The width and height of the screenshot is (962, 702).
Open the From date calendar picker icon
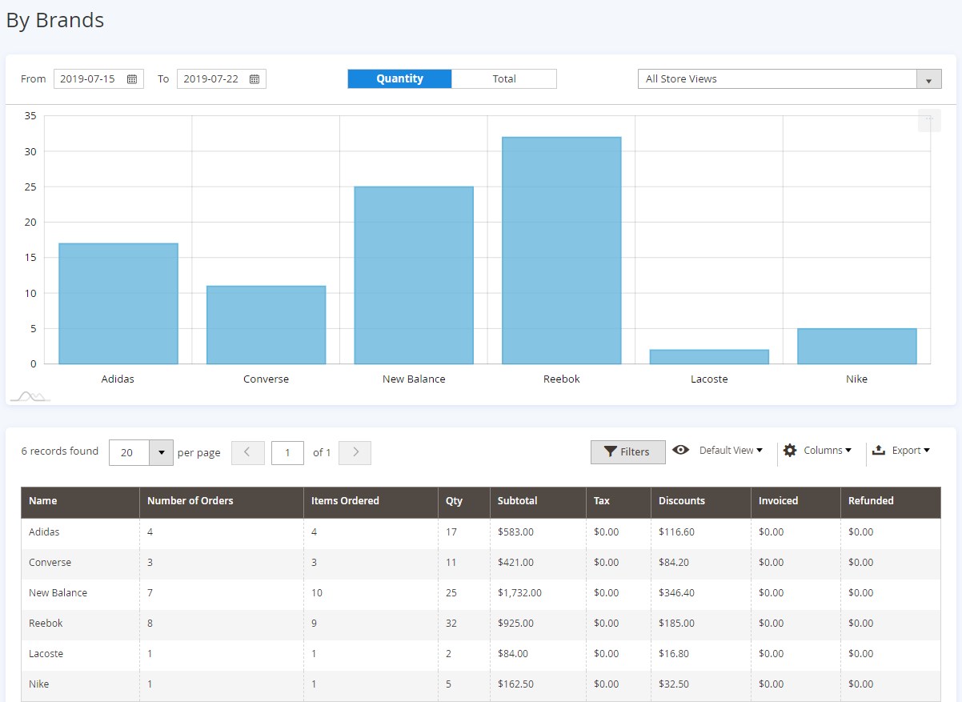tap(132, 79)
